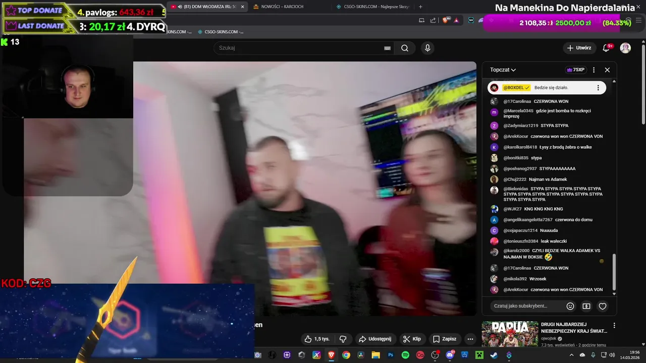Open options for the pinned BOXDEL message
Viewport: 646px width, 363px height.
[598, 88]
